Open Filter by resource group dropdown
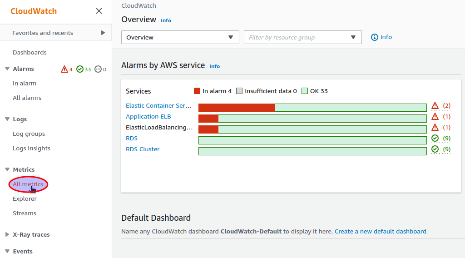Viewport: 465px width, 258px height. tap(302, 37)
